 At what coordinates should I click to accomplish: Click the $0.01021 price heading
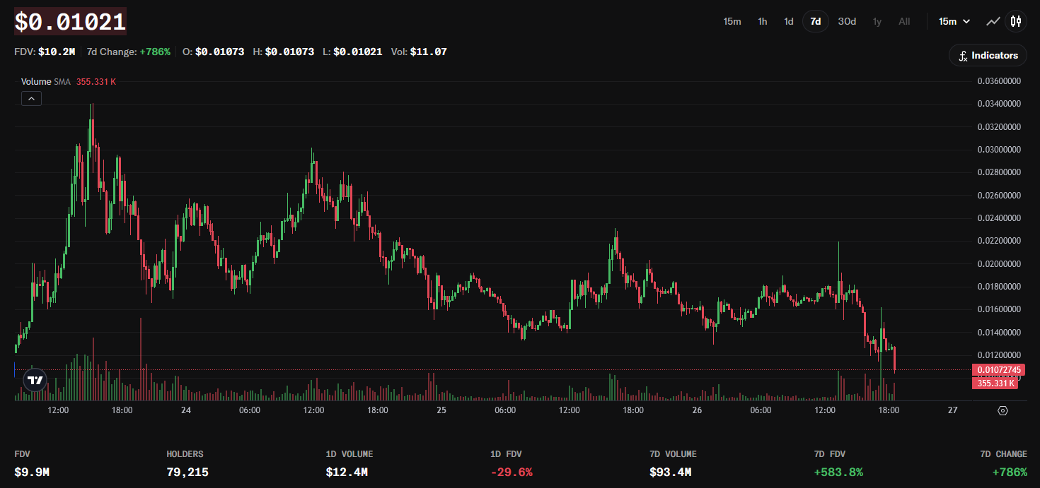(x=70, y=22)
